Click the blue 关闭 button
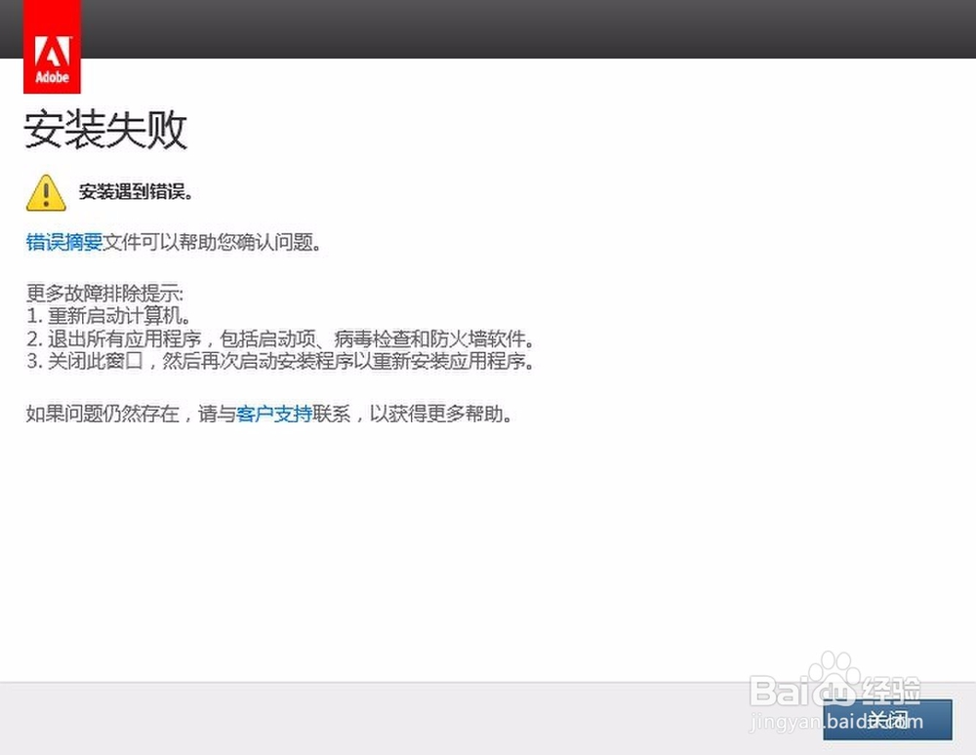 [887, 720]
